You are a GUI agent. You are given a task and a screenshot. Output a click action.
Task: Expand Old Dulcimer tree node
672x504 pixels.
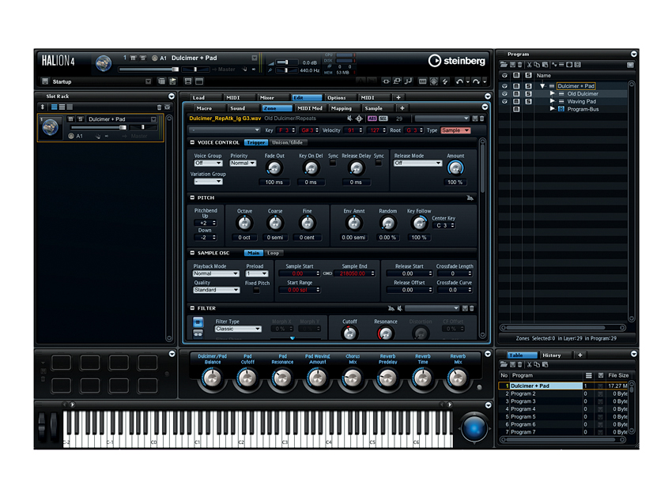tap(552, 93)
